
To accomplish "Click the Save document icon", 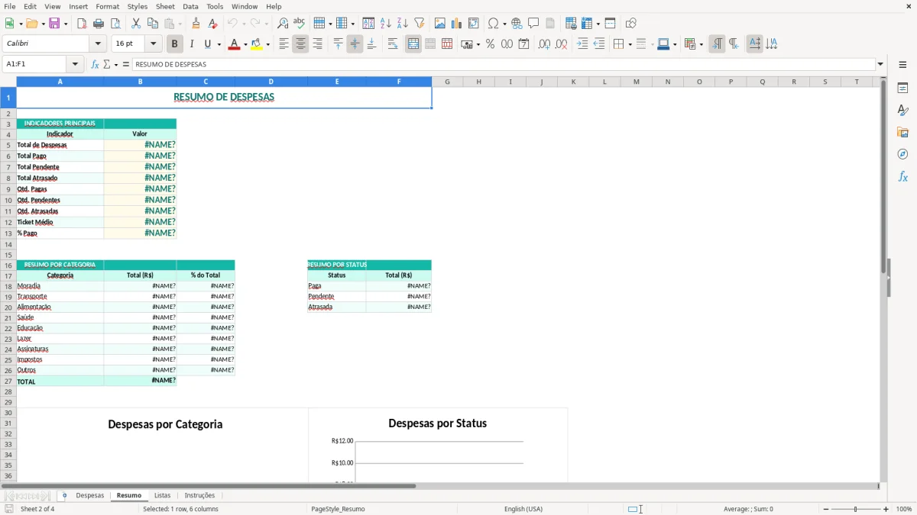I will tap(53, 24).
